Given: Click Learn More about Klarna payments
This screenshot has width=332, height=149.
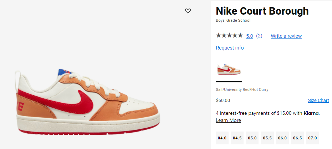Looking at the screenshot, I should (228, 120).
